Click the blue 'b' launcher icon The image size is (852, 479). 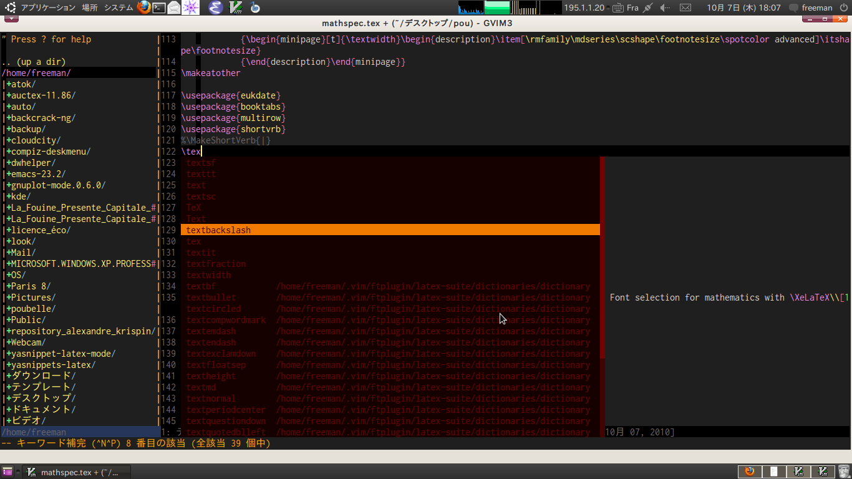255,7
